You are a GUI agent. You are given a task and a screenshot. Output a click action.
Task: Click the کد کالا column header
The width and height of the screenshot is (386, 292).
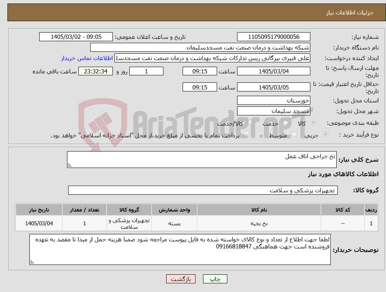pos(343,210)
